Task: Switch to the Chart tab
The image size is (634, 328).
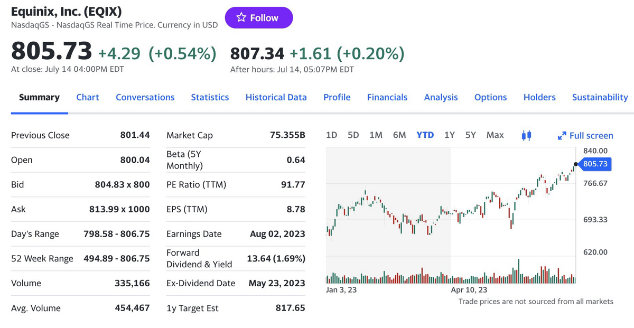Action: [88, 97]
